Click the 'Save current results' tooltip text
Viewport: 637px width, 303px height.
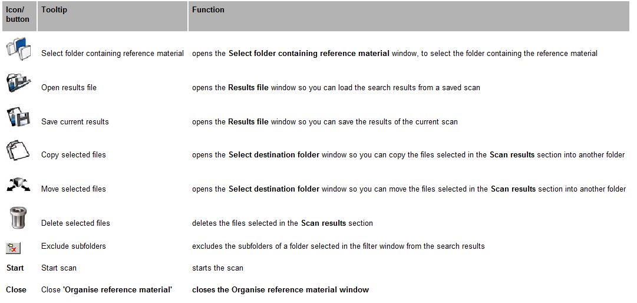click(x=75, y=122)
